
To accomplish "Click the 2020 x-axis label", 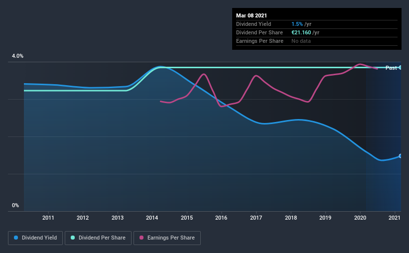I will pyautogui.click(x=360, y=218).
